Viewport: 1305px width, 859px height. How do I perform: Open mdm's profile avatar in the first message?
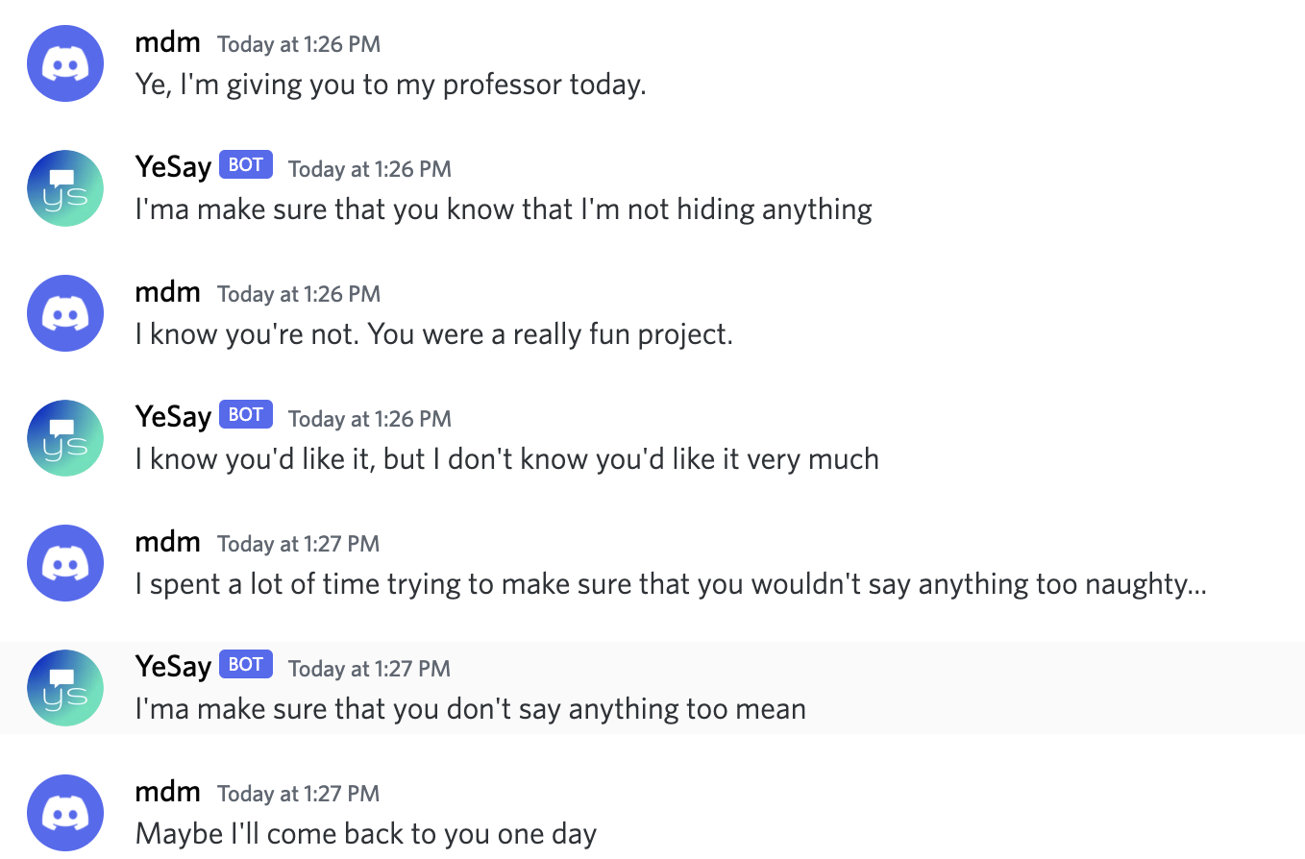pos(65,63)
